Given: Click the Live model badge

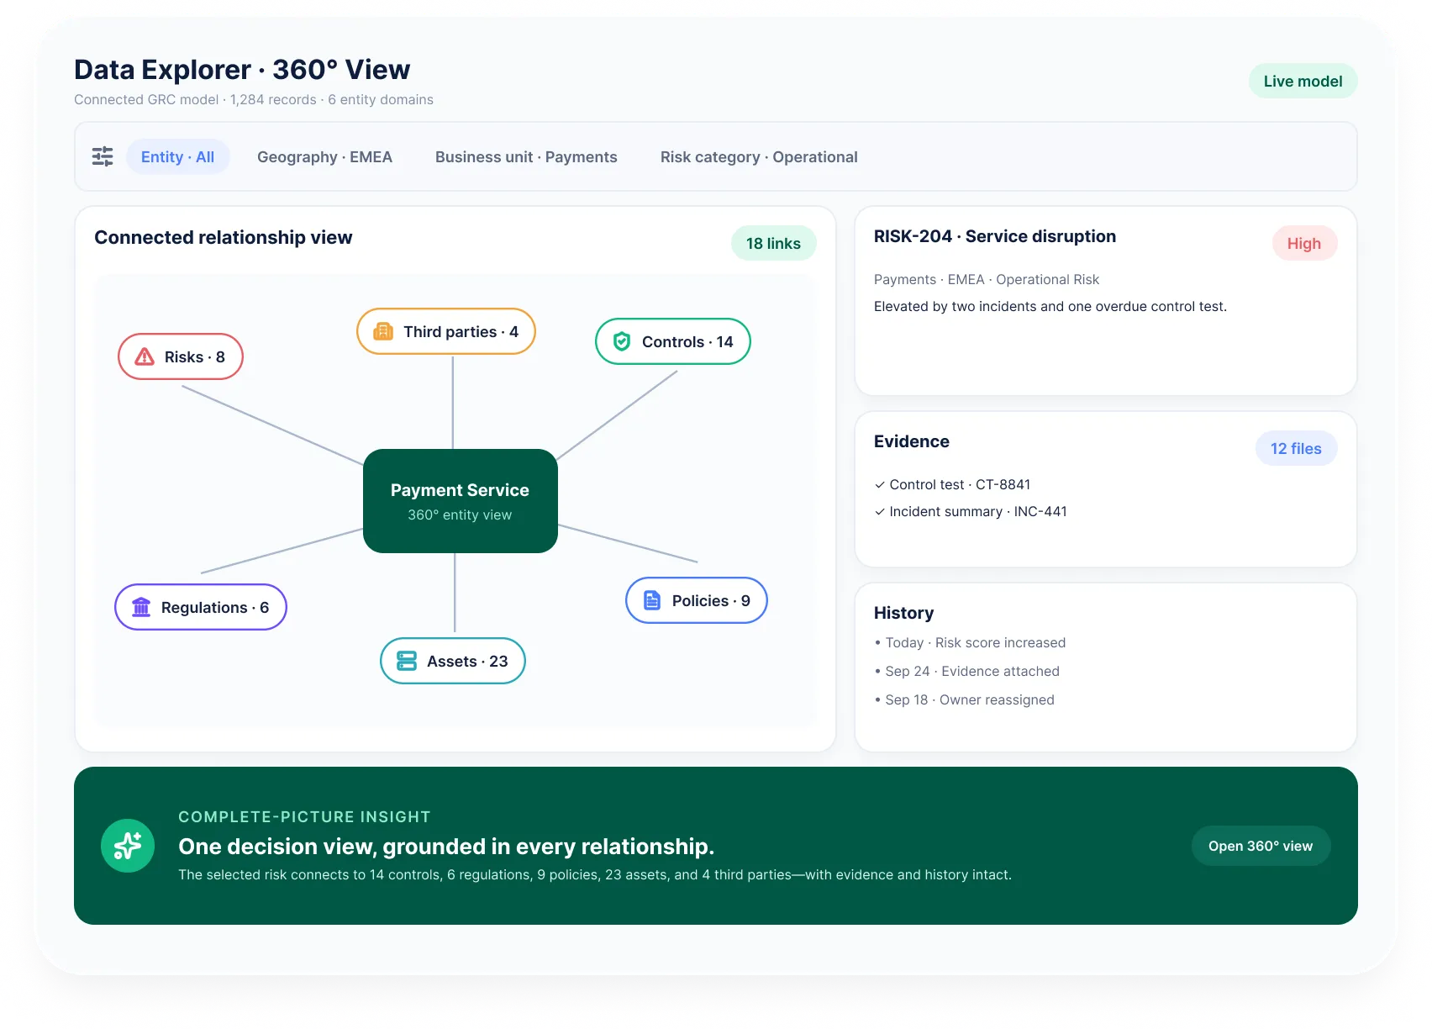Looking at the screenshot, I should [1303, 81].
